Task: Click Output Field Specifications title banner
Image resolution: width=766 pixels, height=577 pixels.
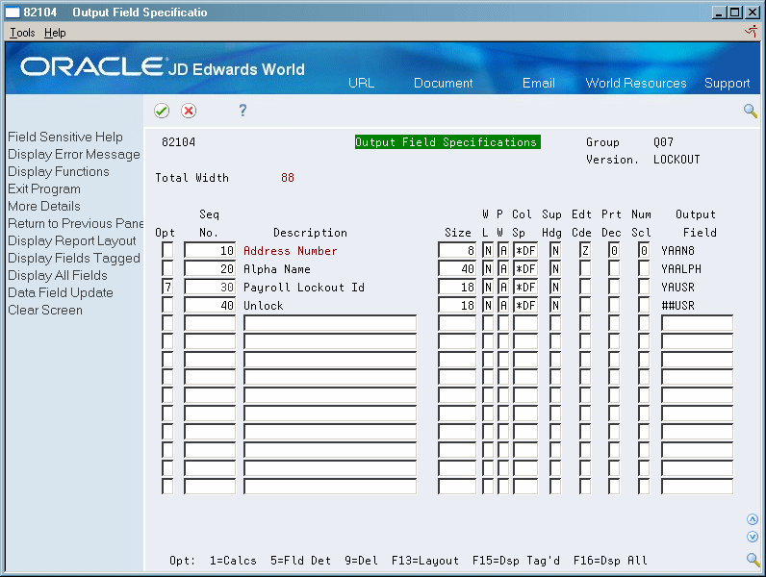Action: 447,142
